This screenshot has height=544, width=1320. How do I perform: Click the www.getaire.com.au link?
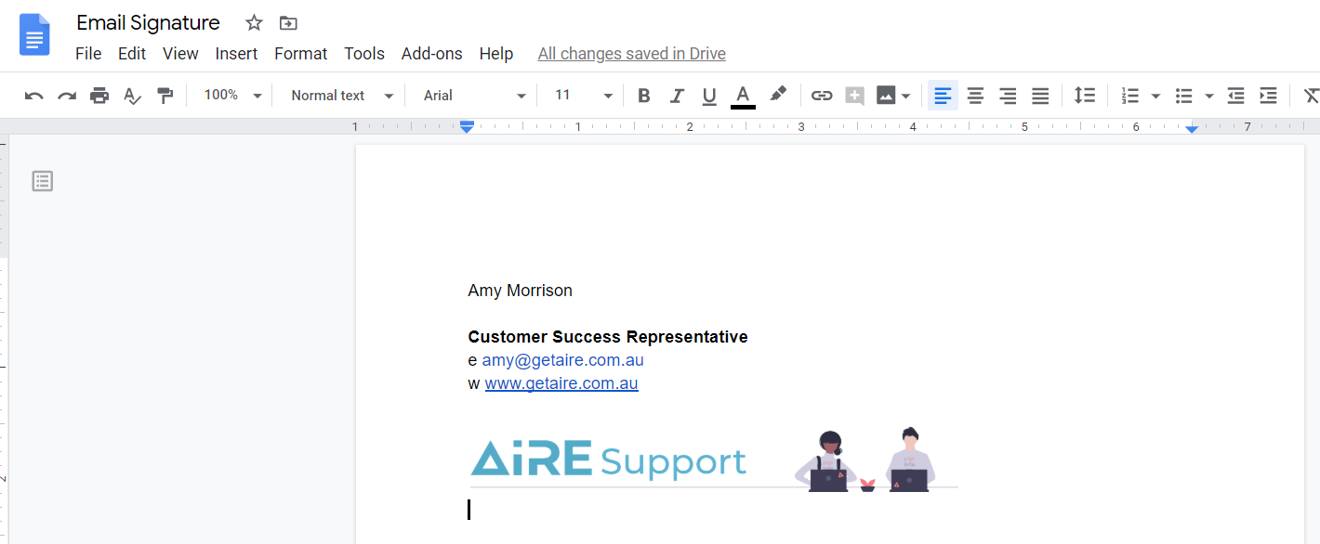(x=561, y=383)
